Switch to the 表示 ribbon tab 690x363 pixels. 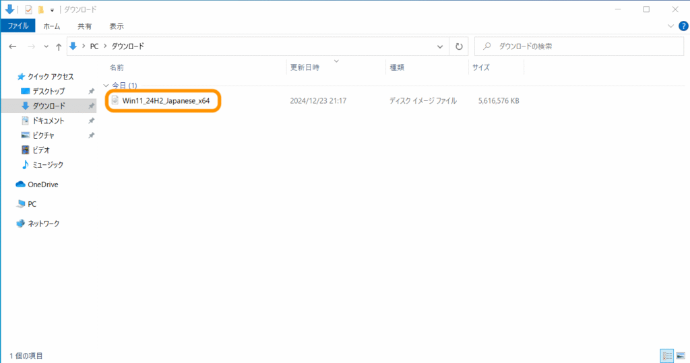pos(117,26)
